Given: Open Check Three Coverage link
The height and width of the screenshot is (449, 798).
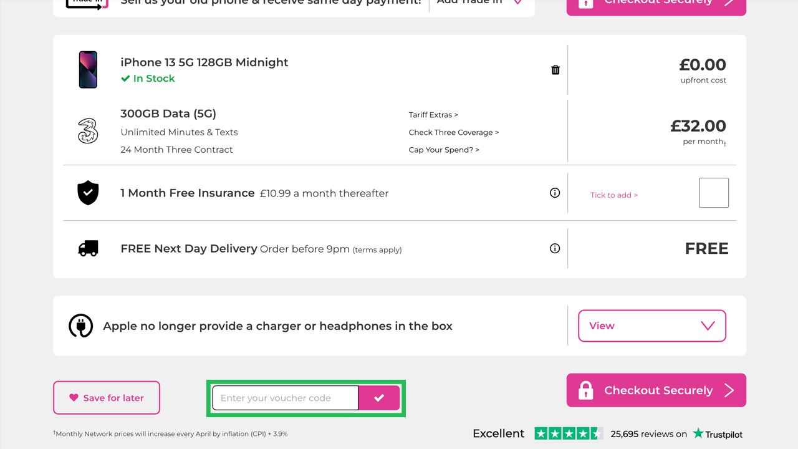Looking at the screenshot, I should coord(454,132).
